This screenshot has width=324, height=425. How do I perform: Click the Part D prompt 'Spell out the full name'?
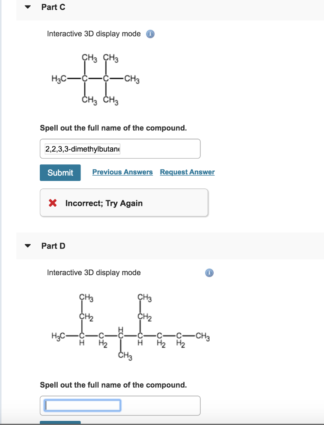pos(113,385)
